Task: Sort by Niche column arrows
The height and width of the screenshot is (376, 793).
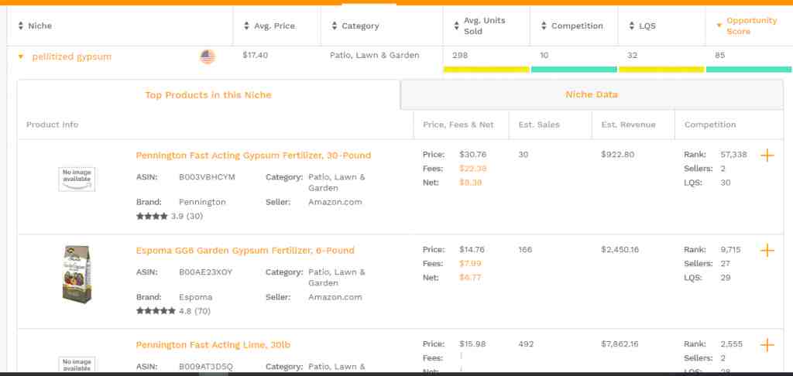Action: click(21, 26)
